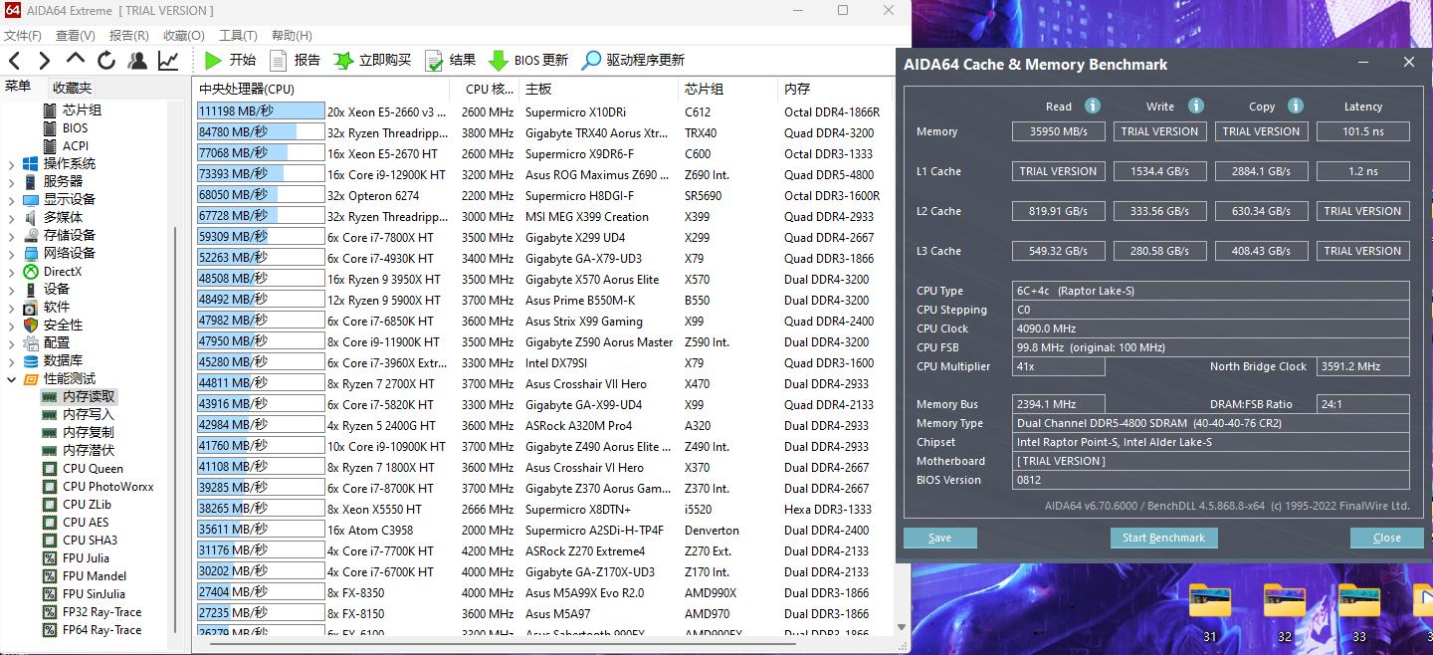Click the Copy info icon in benchmark window
The width and height of the screenshot is (1433, 655).
1295,106
